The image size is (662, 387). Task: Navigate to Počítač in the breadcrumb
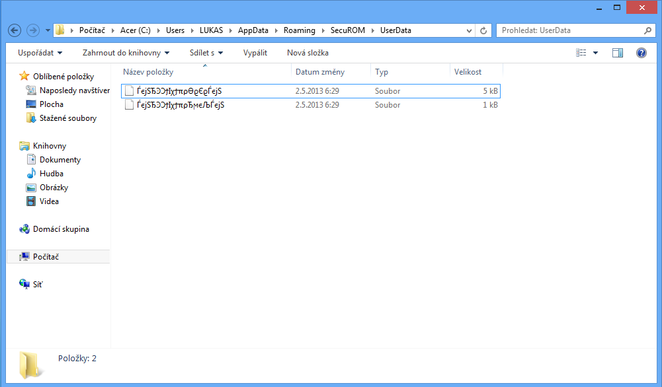click(92, 30)
